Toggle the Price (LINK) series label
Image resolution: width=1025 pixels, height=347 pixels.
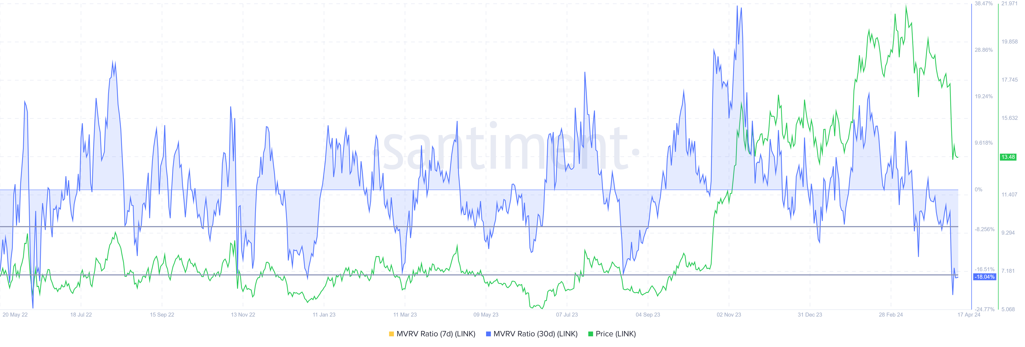[x=616, y=334]
